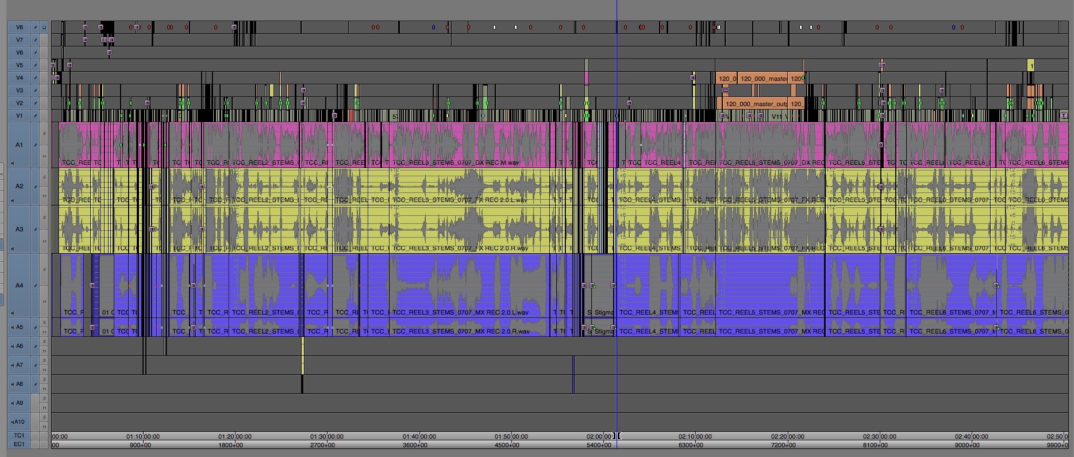This screenshot has height=457, width=1074.
Task: Select the A6 track selector
Action: click(x=20, y=346)
